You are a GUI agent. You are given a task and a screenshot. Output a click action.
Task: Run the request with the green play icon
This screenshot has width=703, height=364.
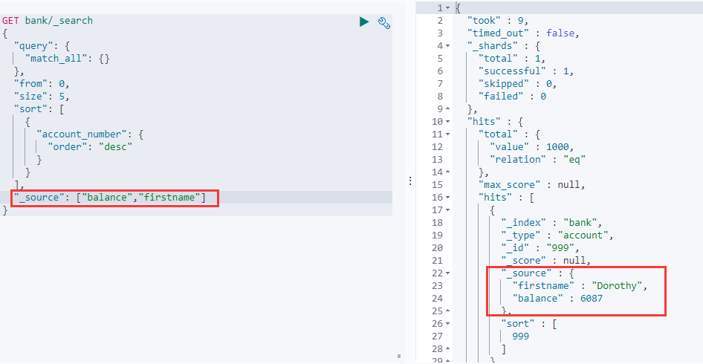(x=364, y=22)
